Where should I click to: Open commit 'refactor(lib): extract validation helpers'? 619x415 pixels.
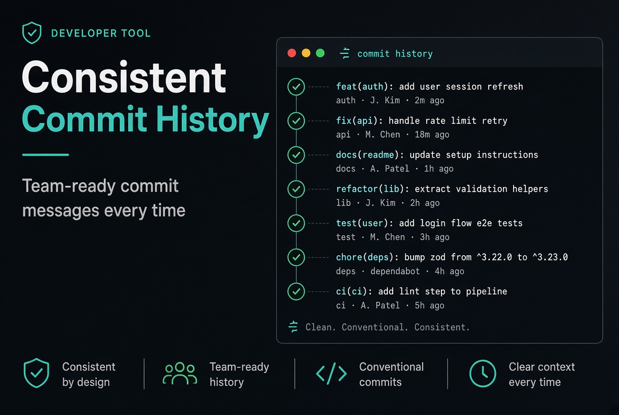coord(442,189)
